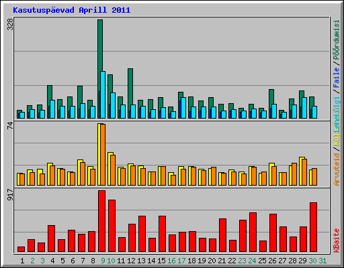Click day label '22' on the x-axis
This screenshot has height=268, width=344.
232,261
